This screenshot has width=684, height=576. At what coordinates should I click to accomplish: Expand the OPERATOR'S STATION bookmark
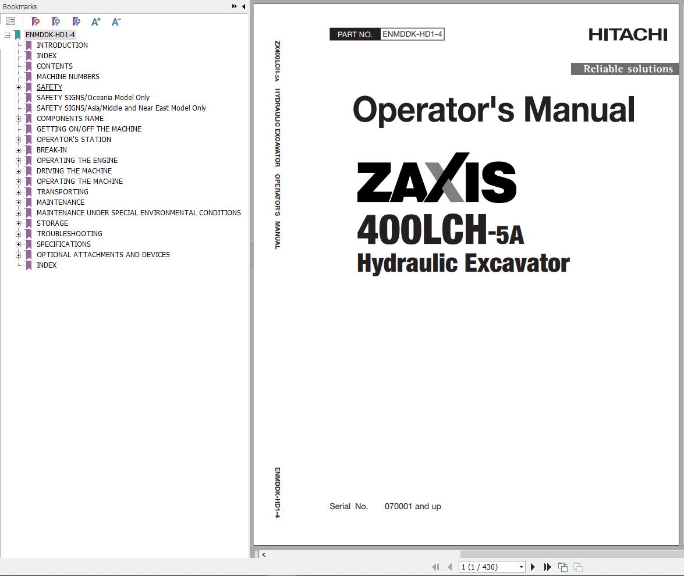pos(18,140)
